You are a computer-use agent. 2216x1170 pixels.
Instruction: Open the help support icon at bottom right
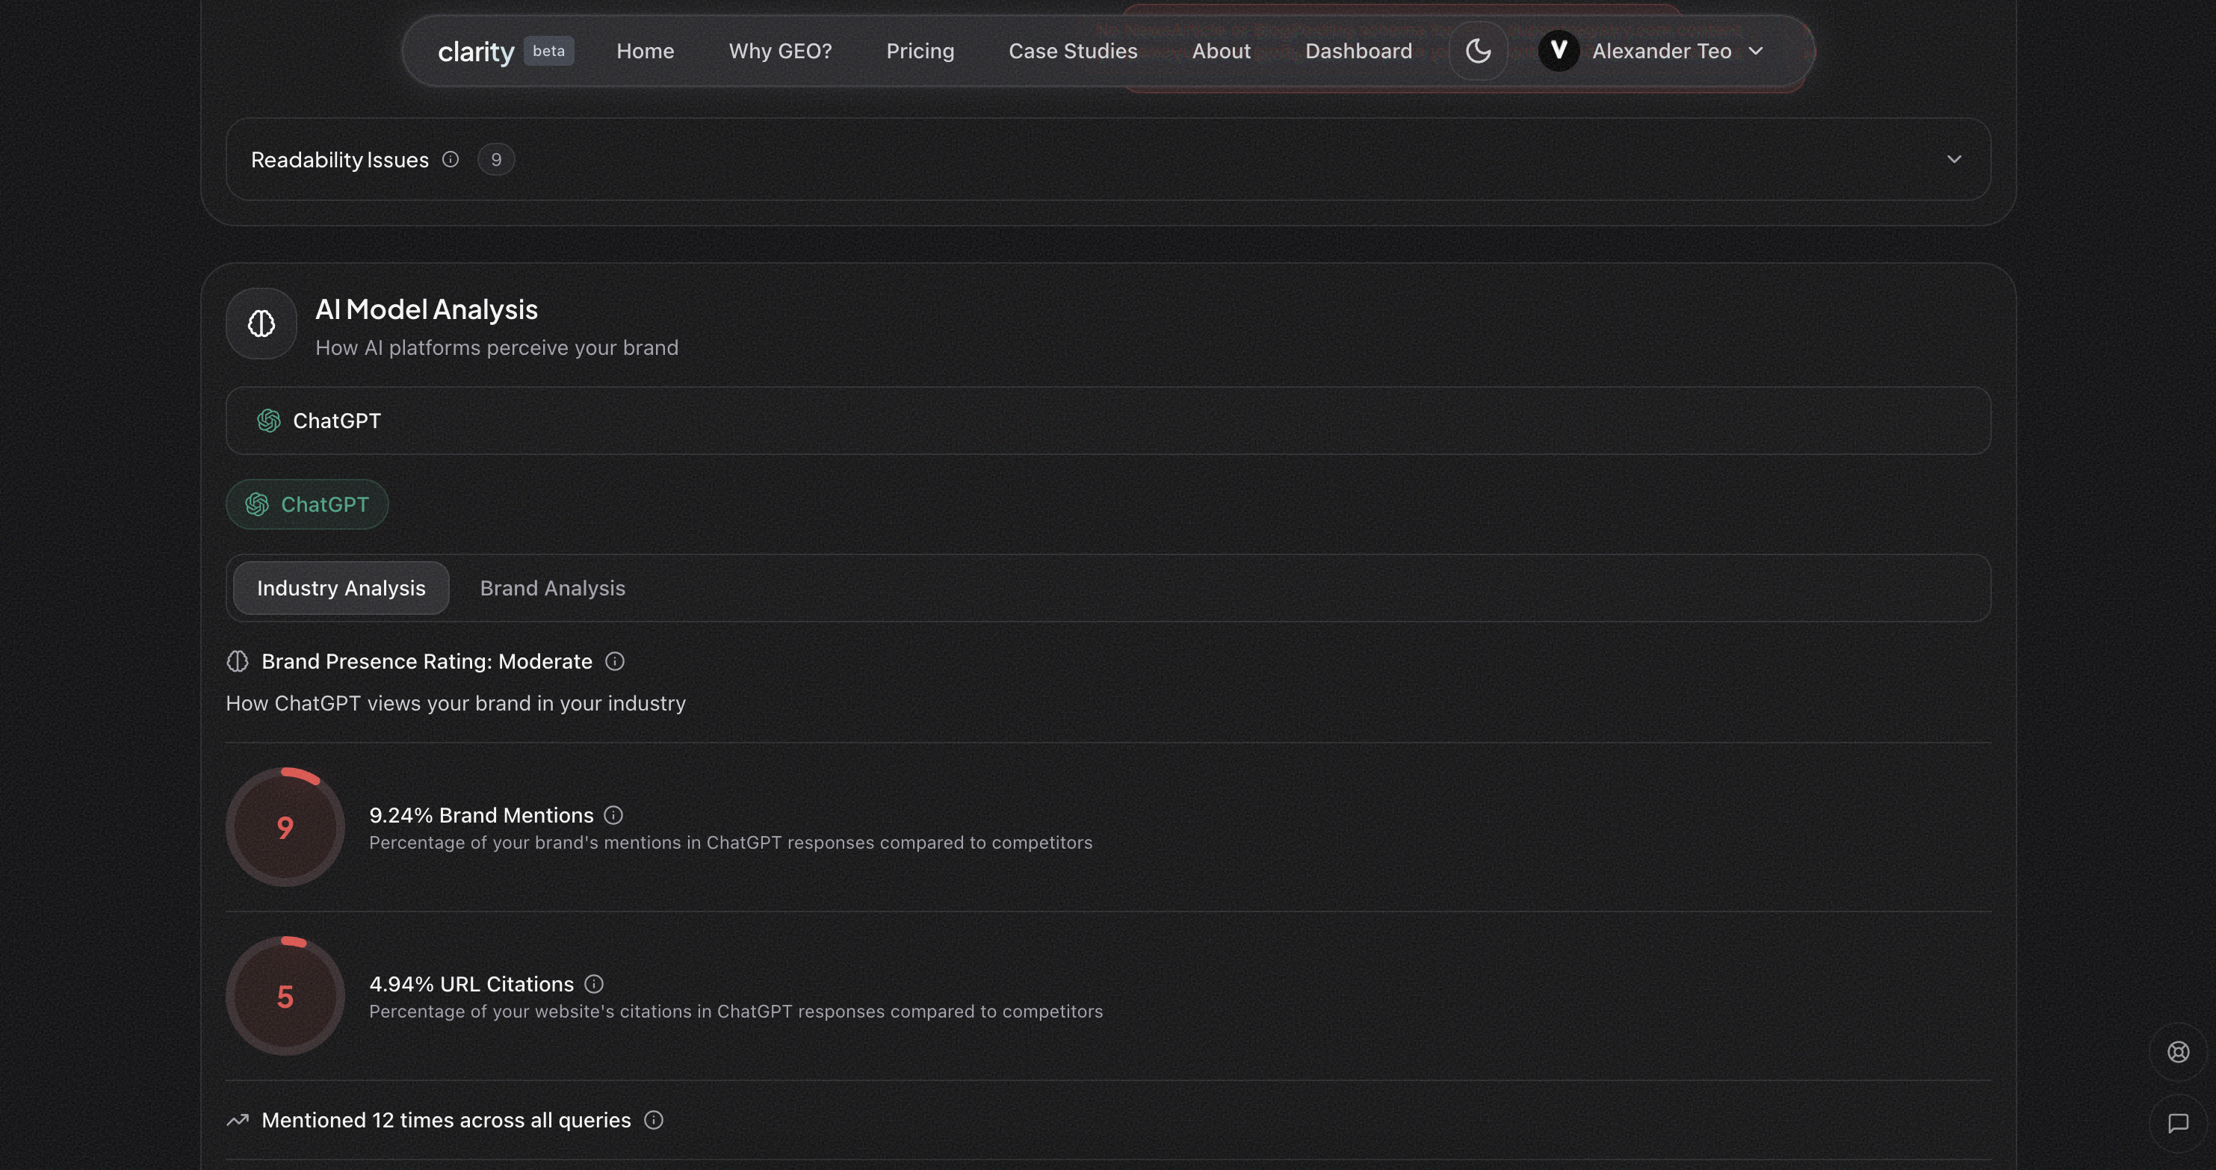pos(2179,1051)
